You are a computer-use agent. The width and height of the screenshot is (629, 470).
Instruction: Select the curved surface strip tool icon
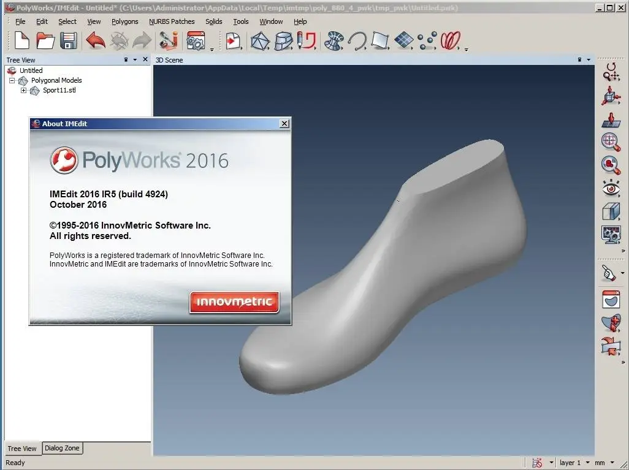point(284,41)
